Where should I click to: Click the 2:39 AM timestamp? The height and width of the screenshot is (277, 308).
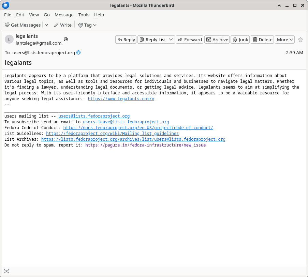[294, 52]
